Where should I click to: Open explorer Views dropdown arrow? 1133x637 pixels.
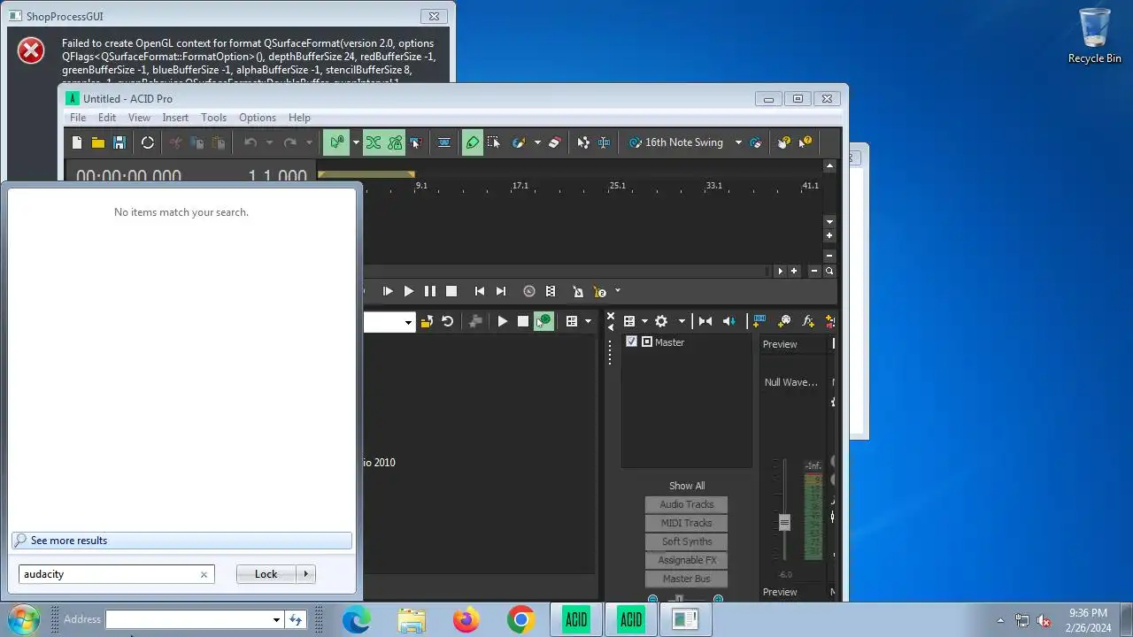click(588, 321)
